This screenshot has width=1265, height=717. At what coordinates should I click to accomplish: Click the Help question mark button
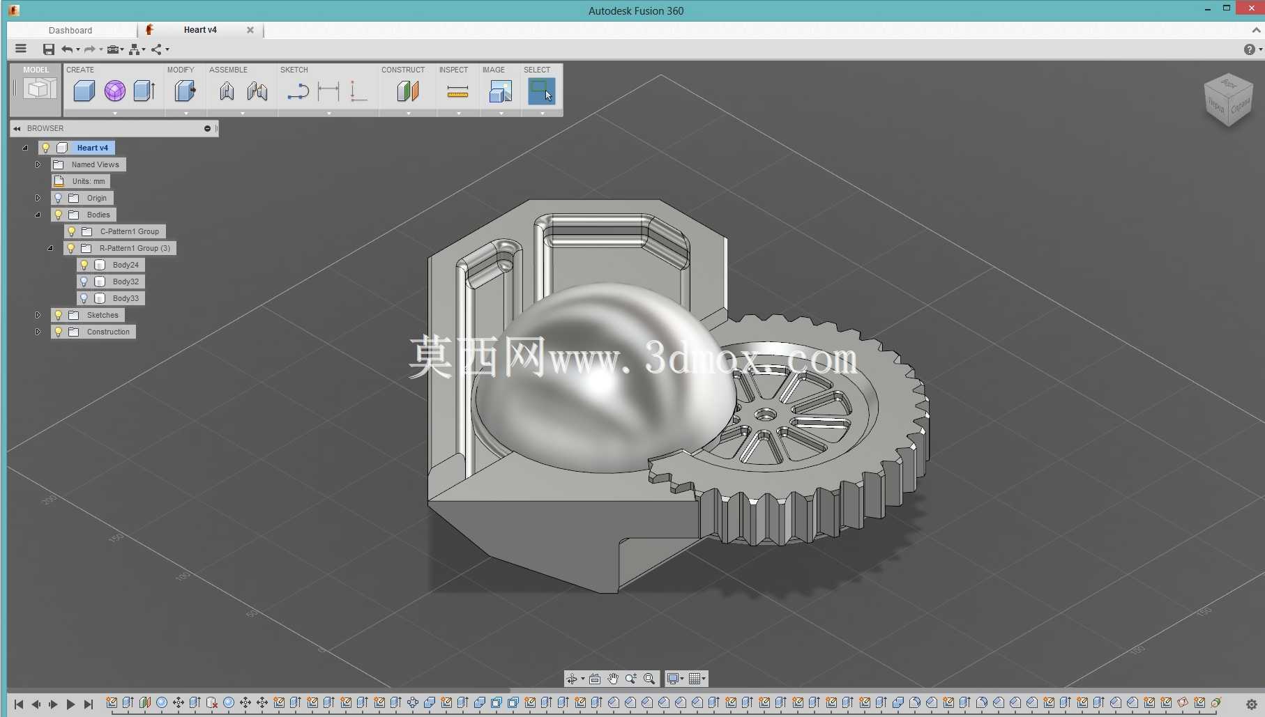[x=1249, y=49]
